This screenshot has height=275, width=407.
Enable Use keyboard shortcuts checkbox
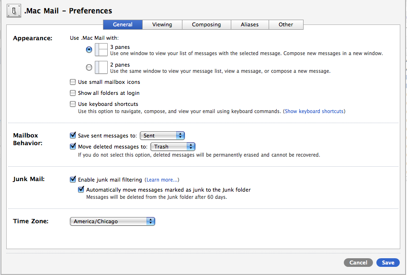click(x=73, y=104)
